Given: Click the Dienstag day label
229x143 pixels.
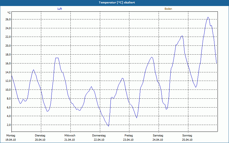Looking at the screenshot, I should 40,136.
